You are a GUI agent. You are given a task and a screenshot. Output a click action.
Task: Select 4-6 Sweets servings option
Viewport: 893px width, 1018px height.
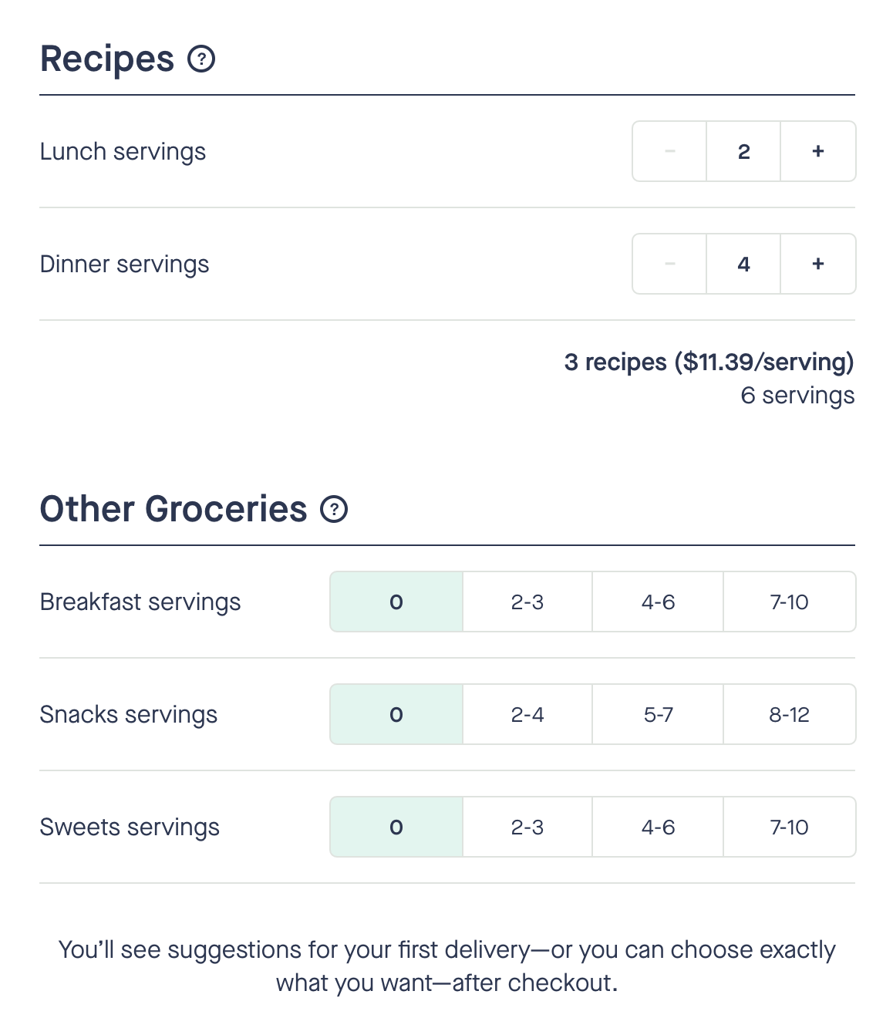tap(658, 828)
